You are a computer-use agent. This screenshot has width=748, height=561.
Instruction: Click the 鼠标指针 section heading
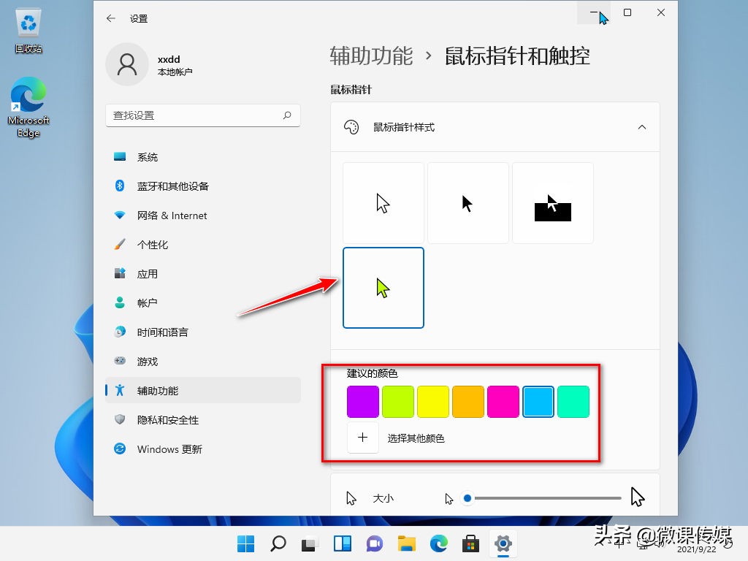click(351, 89)
